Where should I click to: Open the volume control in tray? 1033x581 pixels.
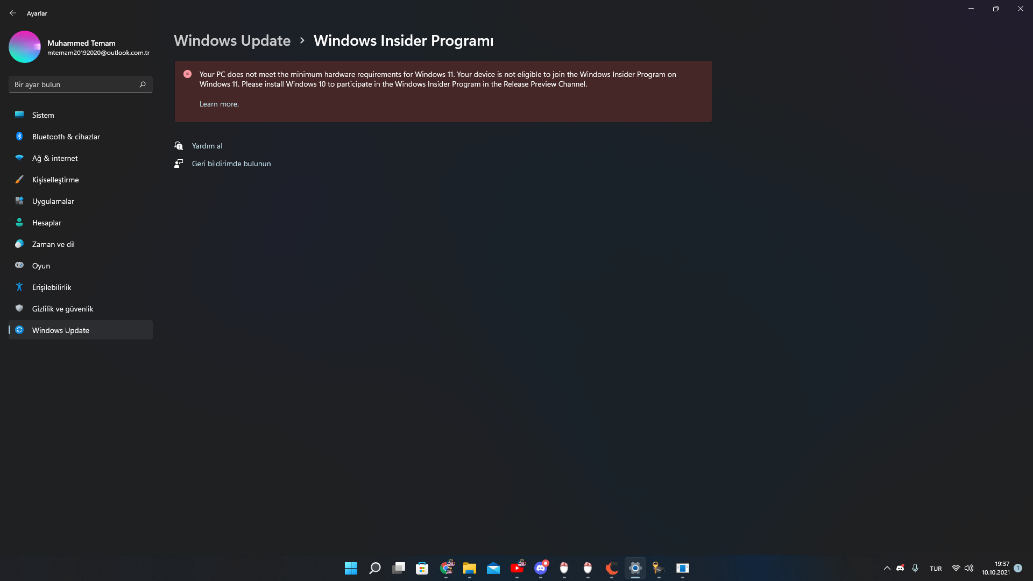969,568
